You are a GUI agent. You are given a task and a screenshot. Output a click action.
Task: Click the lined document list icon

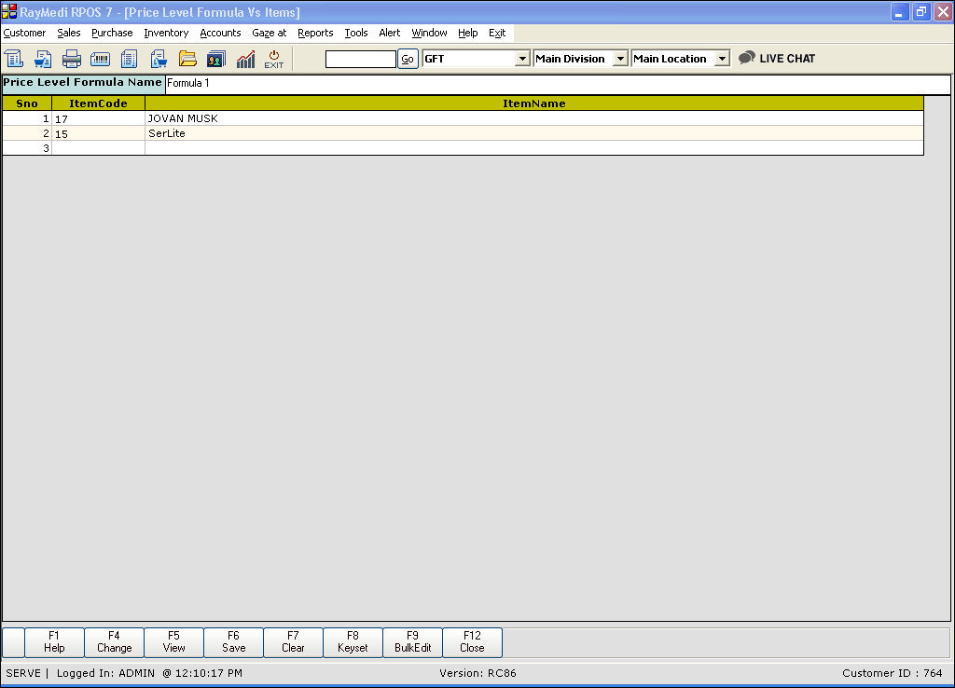tap(129, 59)
